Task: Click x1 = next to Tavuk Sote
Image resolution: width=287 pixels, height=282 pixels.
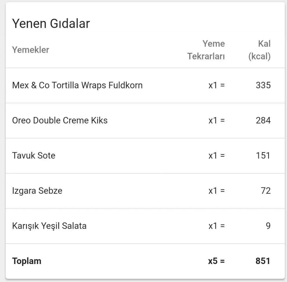Action: 216,155
